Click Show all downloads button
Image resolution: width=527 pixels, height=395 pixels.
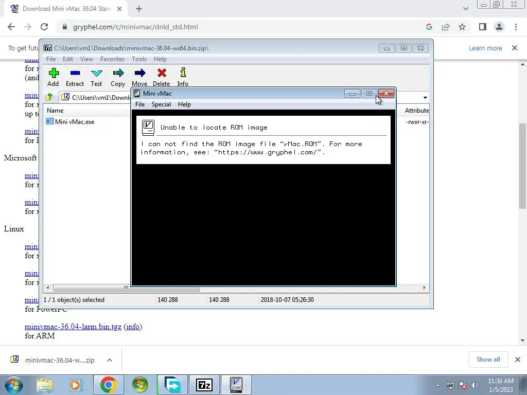[x=488, y=360]
